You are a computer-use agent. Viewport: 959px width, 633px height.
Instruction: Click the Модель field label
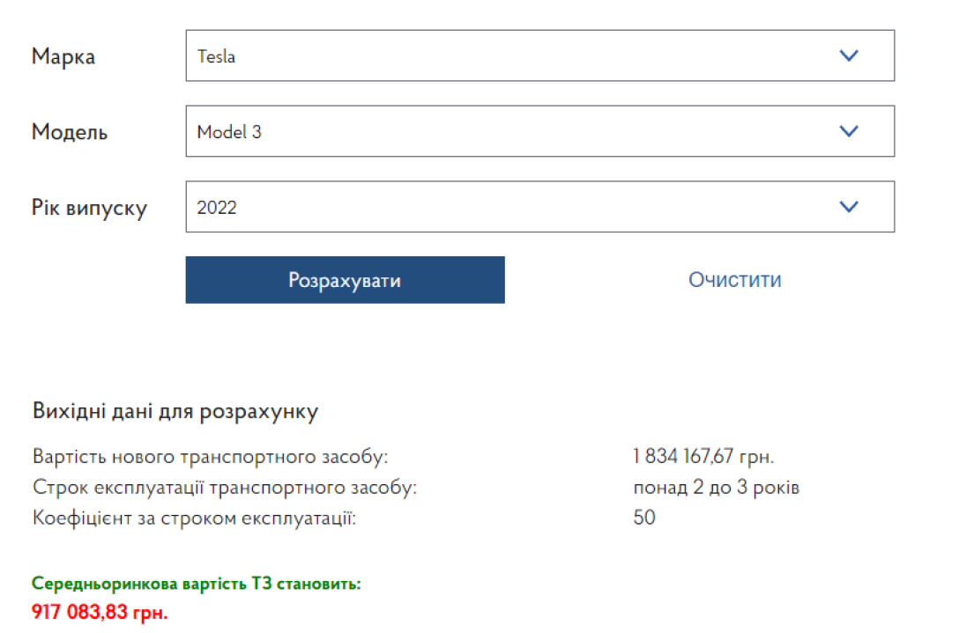pyautogui.click(x=70, y=132)
